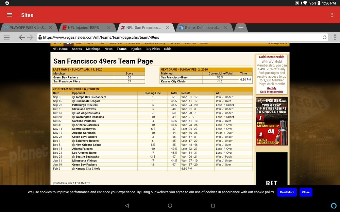Tap the Alexa ring icon

pos(334,206)
